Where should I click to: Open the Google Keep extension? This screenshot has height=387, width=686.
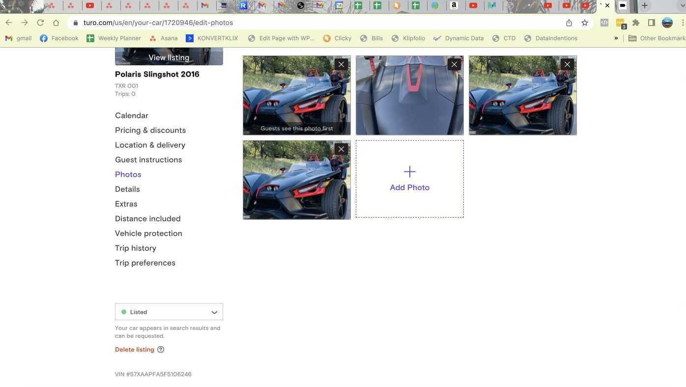620,23
